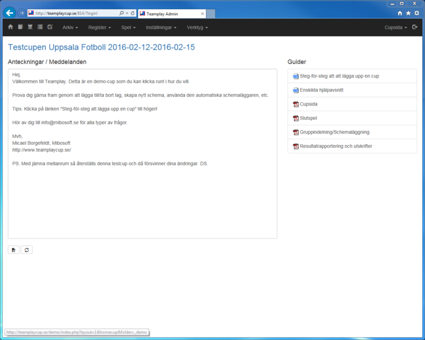Click the browser address bar URL field
Screen dimensions: 425x340
(74, 13)
